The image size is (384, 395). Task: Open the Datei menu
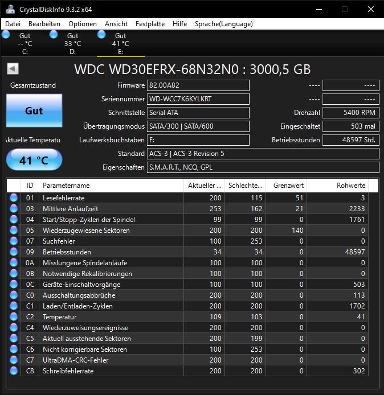13,24
